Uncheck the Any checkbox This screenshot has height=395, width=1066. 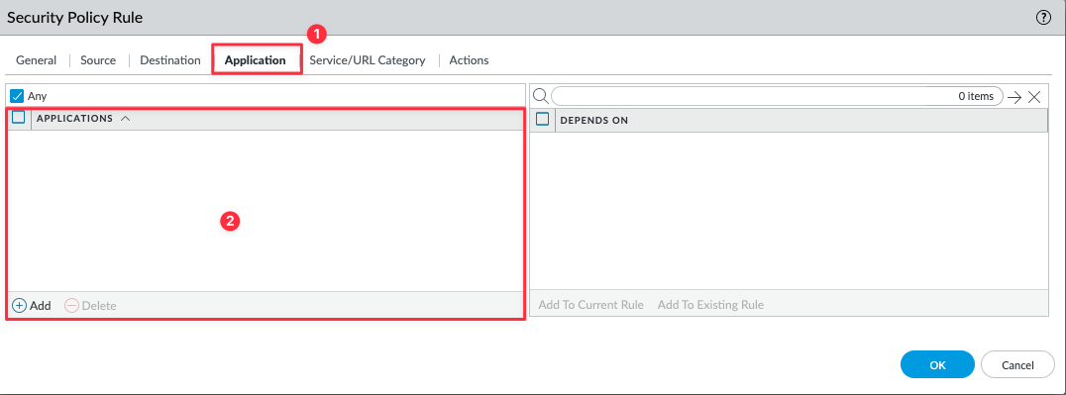(18, 97)
